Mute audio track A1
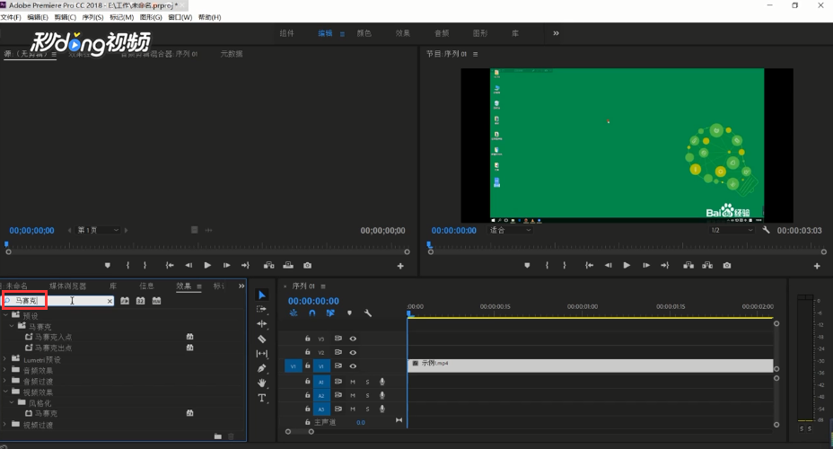 (x=353, y=382)
